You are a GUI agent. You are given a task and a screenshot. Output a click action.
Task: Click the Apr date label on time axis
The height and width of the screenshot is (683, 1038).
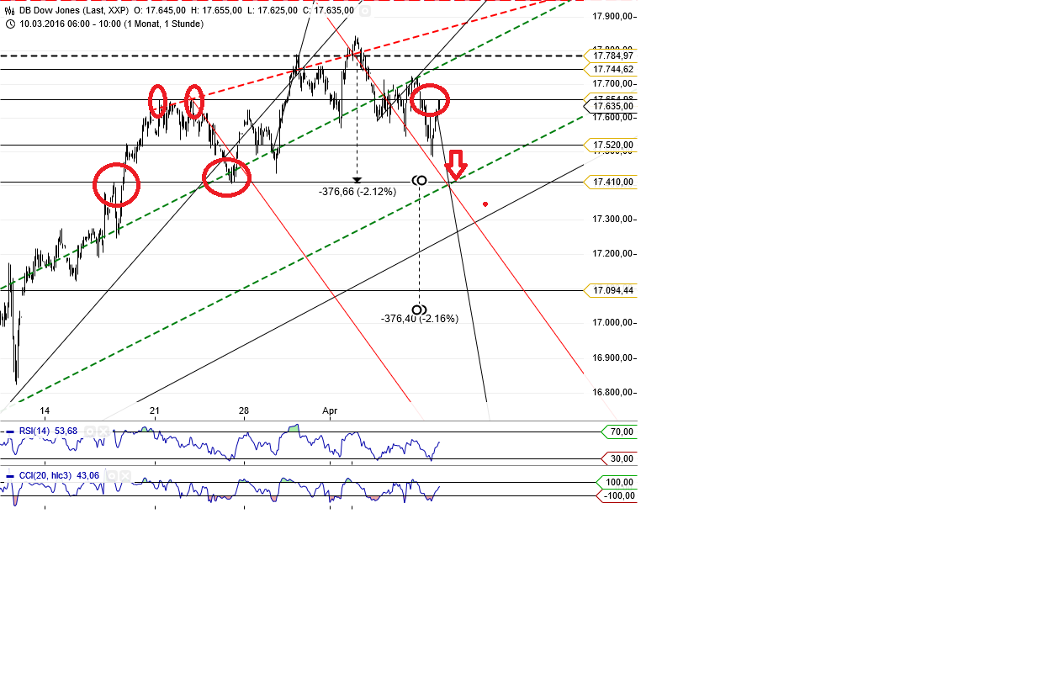coord(330,411)
